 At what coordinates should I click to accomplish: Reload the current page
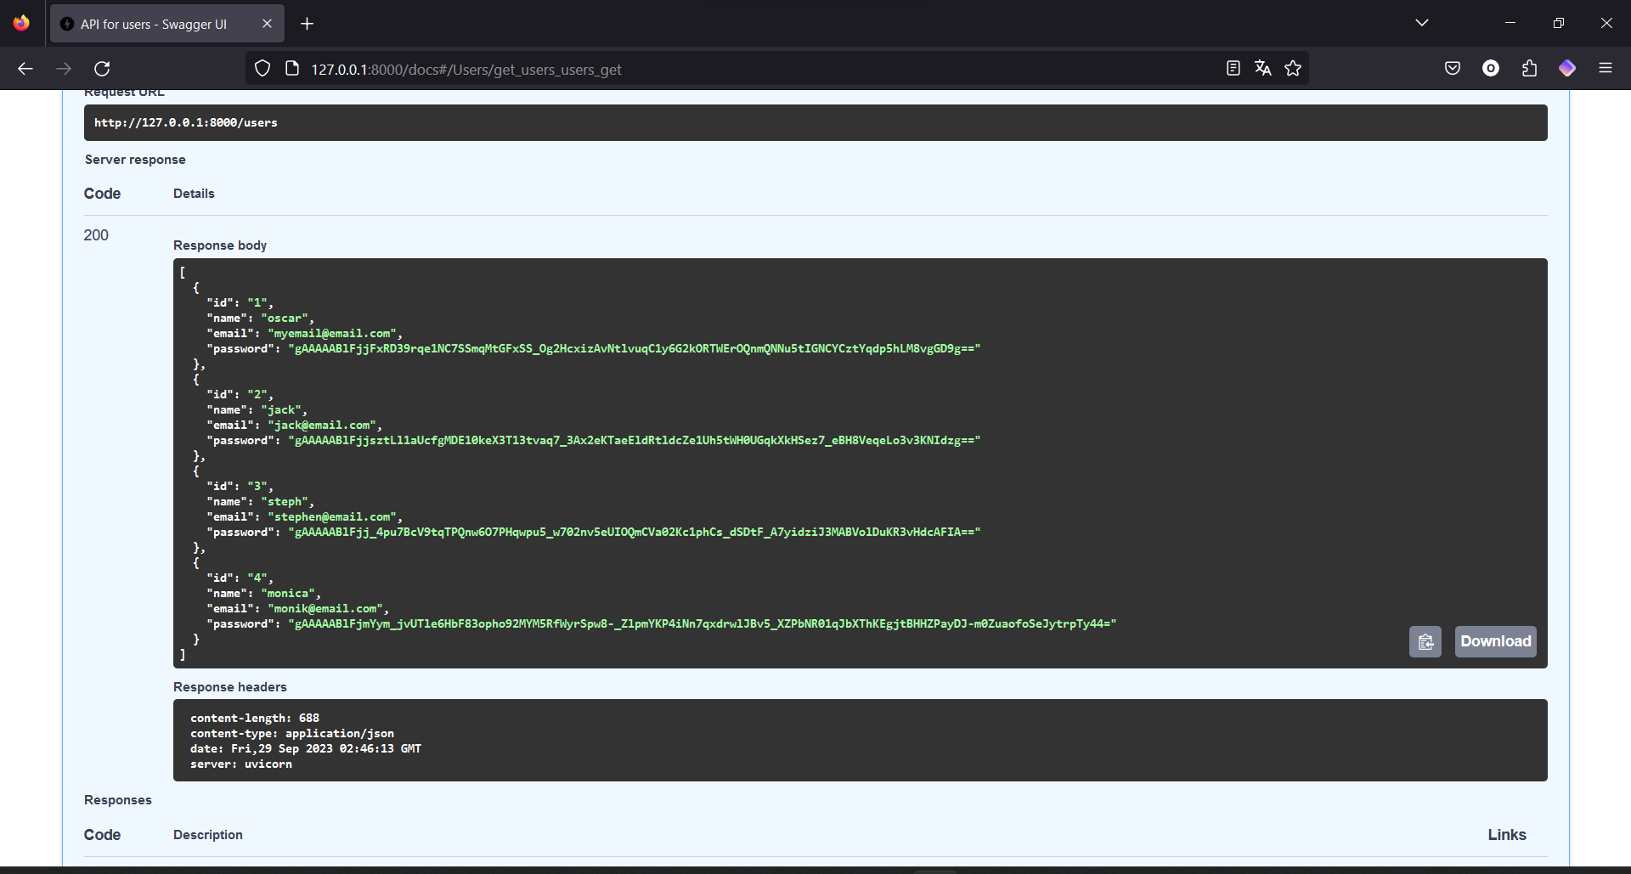[102, 69]
